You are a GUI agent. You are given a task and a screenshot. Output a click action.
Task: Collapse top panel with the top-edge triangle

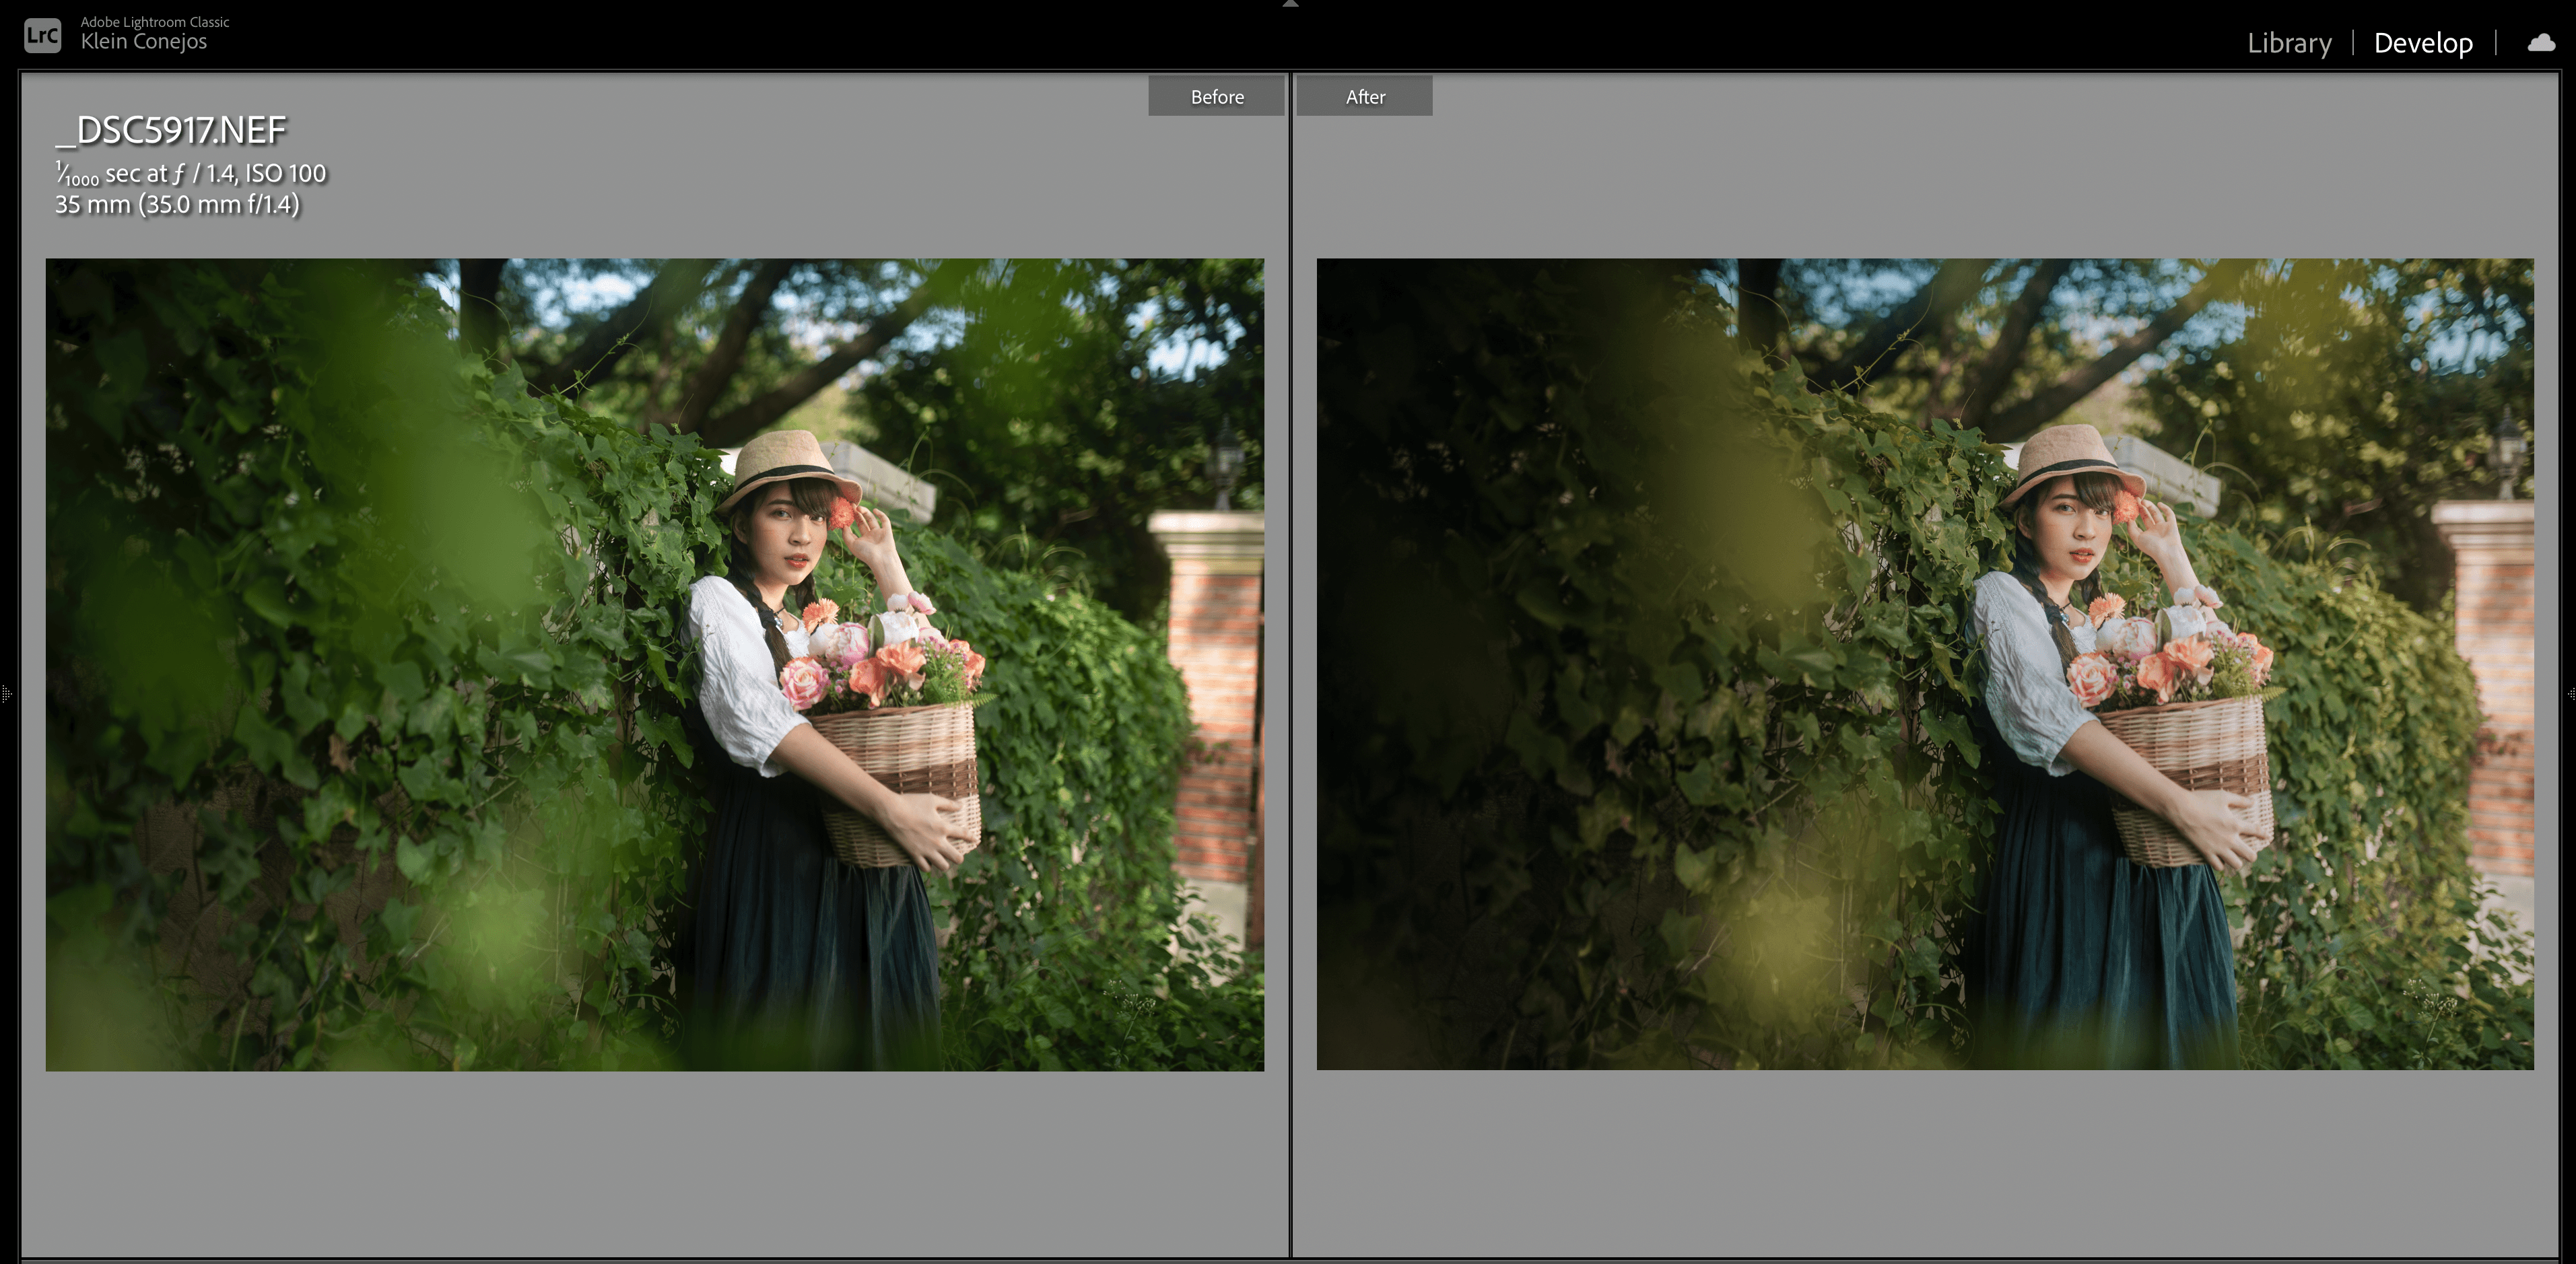tap(1290, 4)
